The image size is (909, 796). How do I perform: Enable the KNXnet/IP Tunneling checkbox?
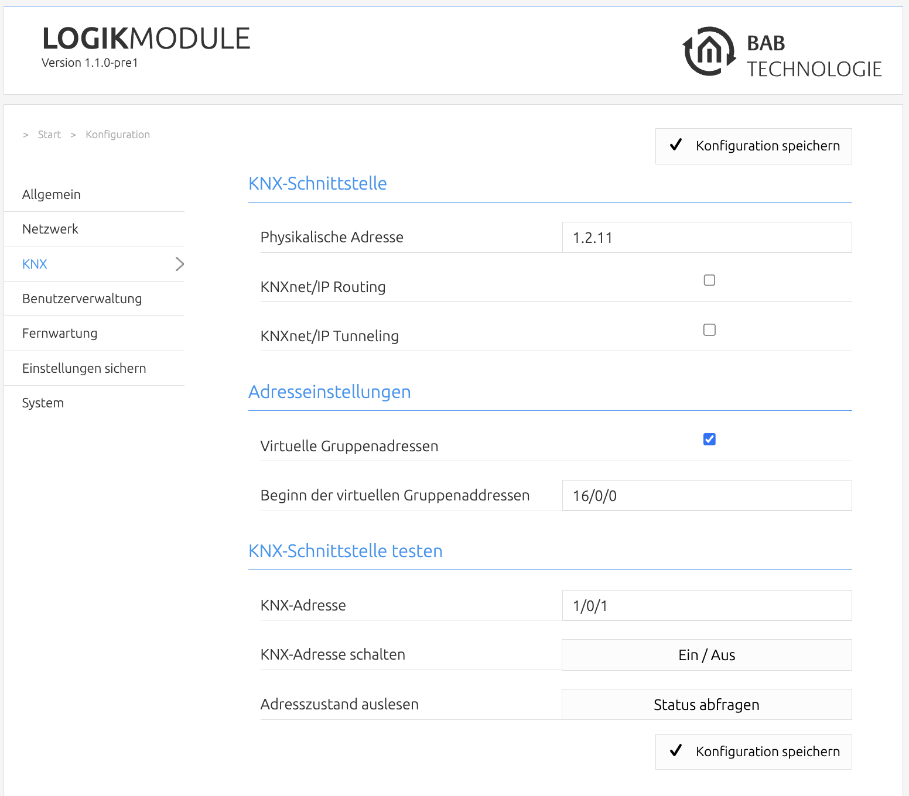click(709, 330)
